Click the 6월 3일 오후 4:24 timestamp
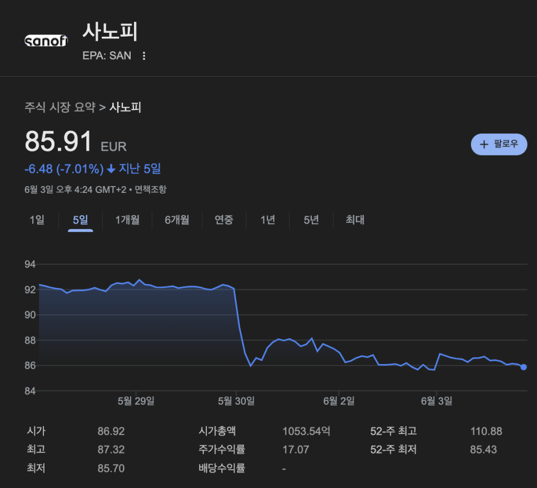537x488 pixels. point(76,190)
